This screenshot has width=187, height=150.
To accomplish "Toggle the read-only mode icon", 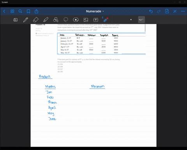I will (16, 20).
